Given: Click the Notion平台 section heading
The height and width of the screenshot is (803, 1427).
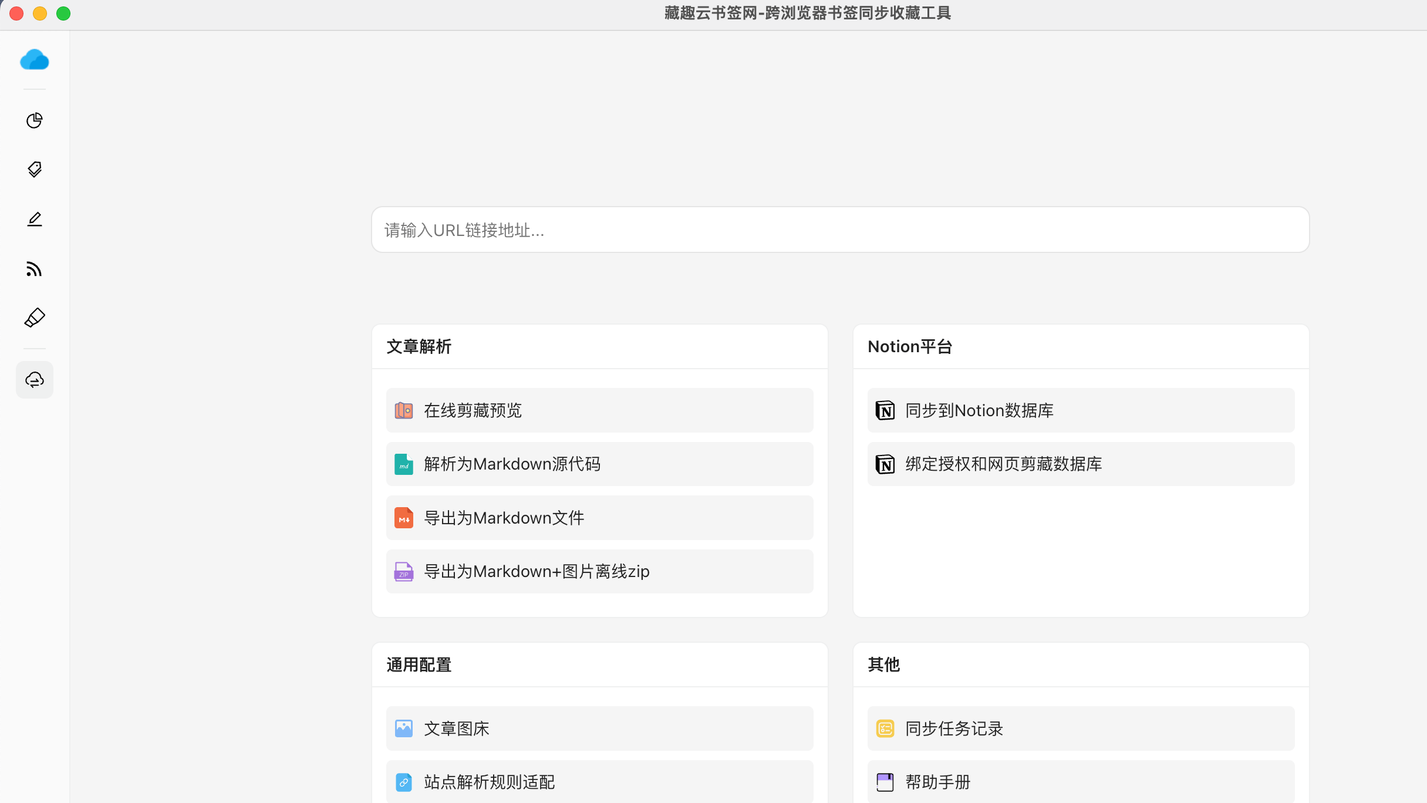Looking at the screenshot, I should (x=910, y=346).
